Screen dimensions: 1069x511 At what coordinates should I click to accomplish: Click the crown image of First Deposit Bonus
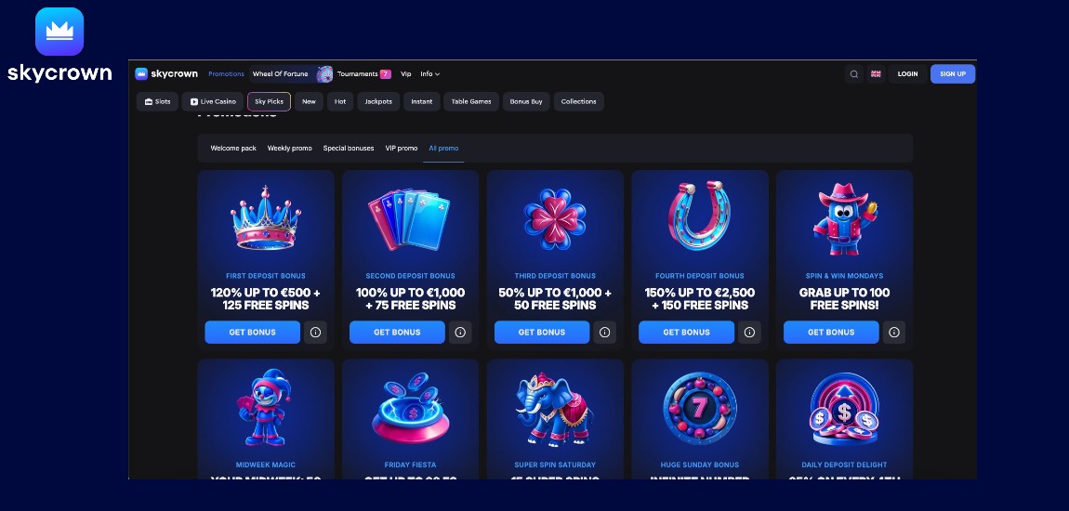266,218
